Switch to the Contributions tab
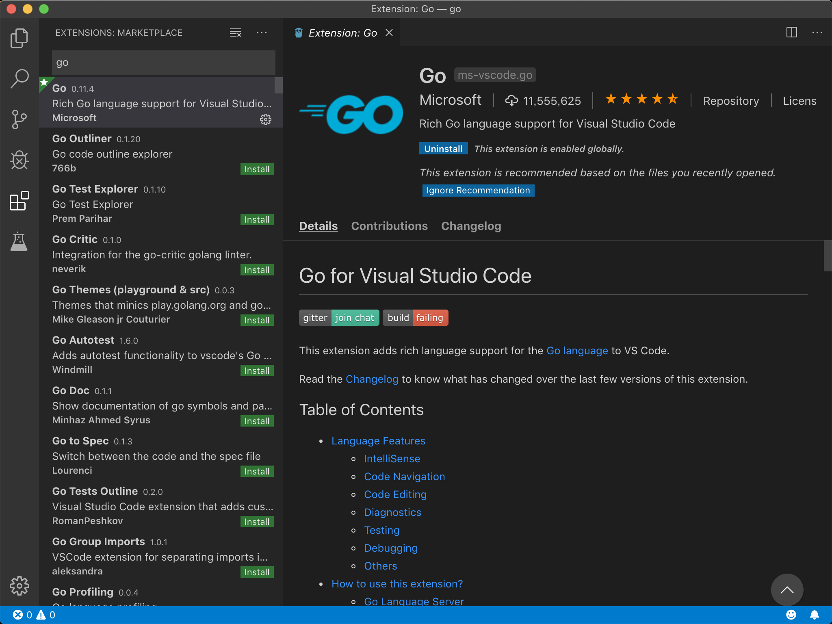Image resolution: width=832 pixels, height=624 pixels. [389, 226]
